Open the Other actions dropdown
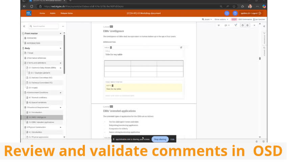This screenshot has width=288, height=162. coord(221,19)
